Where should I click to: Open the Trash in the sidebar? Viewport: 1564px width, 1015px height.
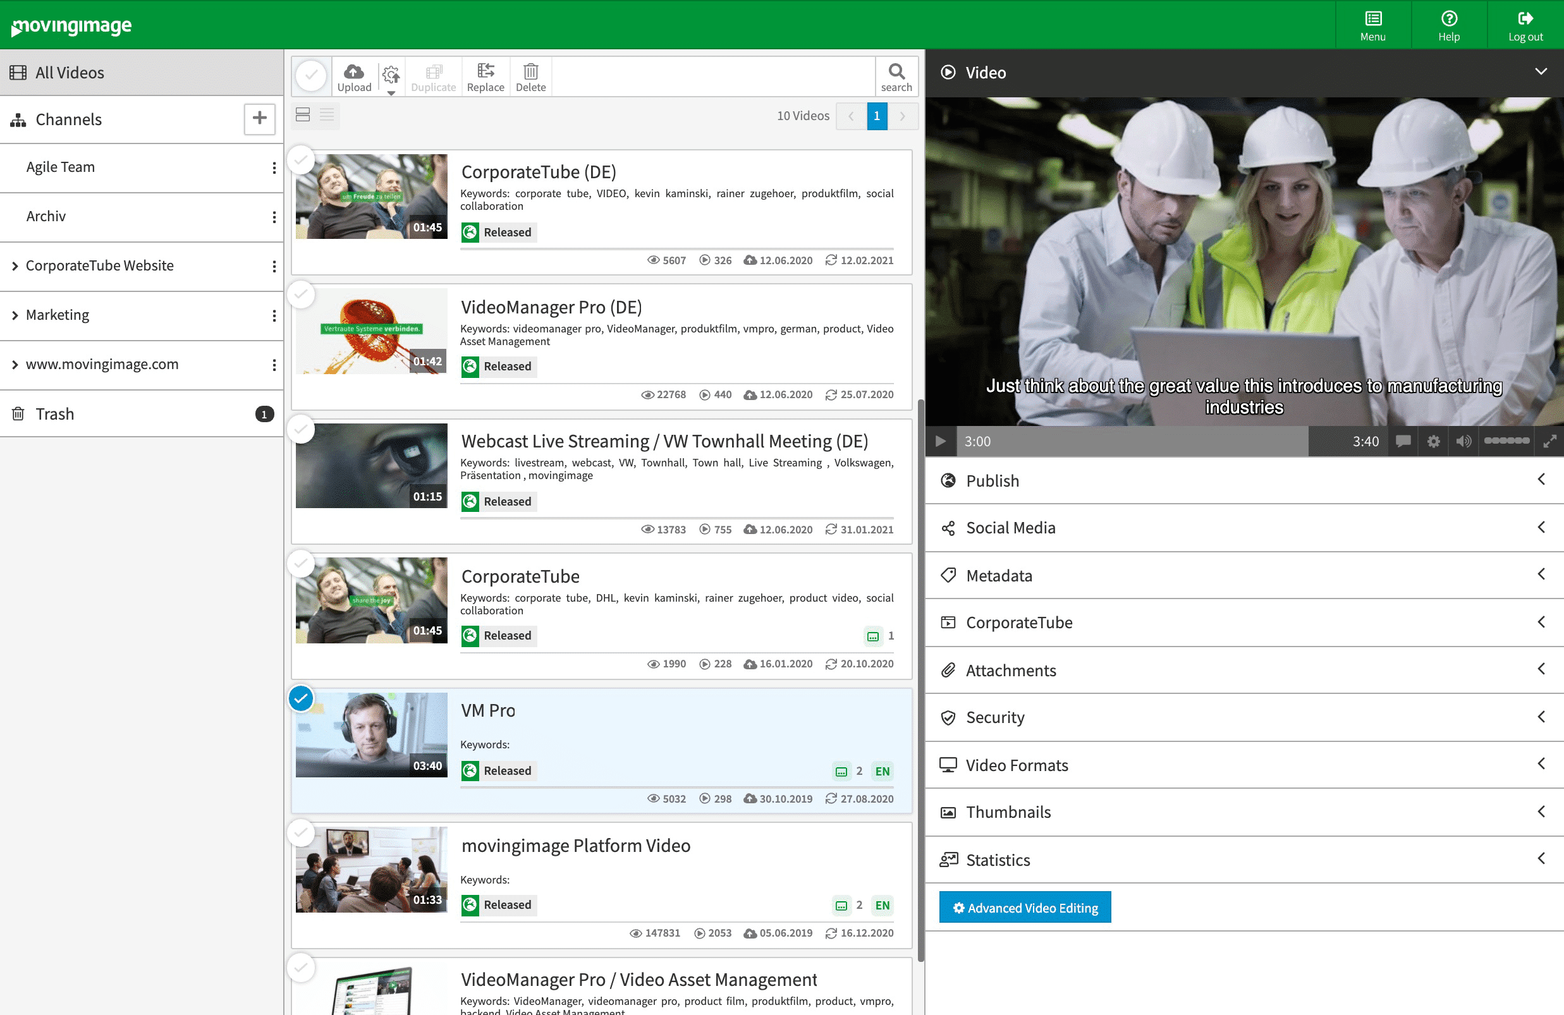click(55, 413)
